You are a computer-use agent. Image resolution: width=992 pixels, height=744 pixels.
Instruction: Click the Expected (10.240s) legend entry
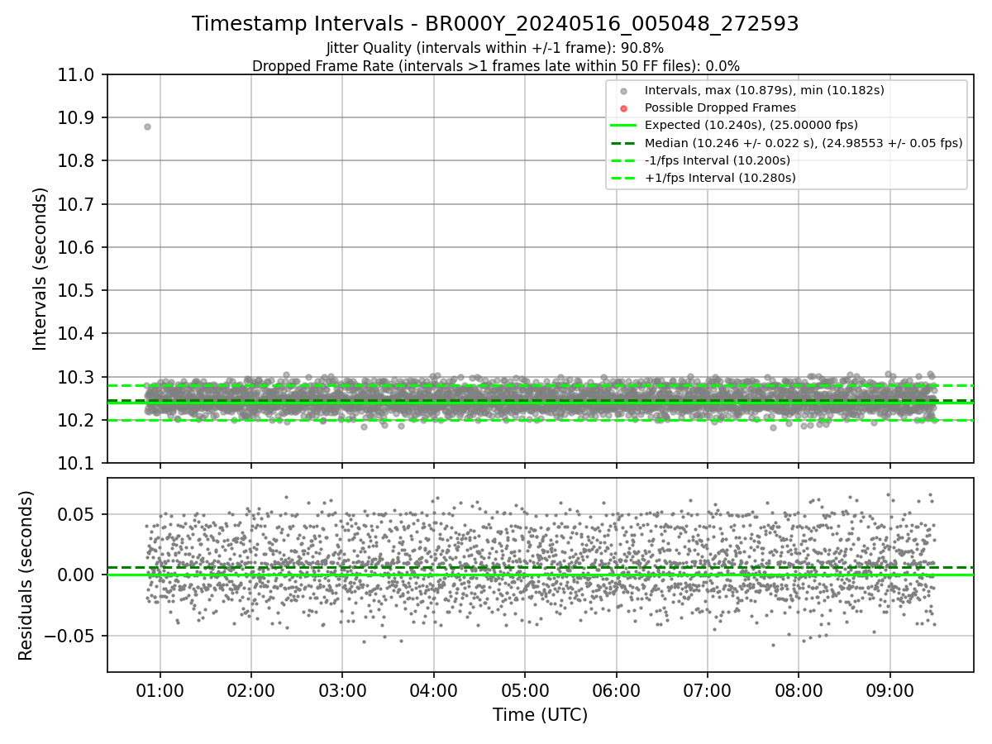[x=751, y=125]
